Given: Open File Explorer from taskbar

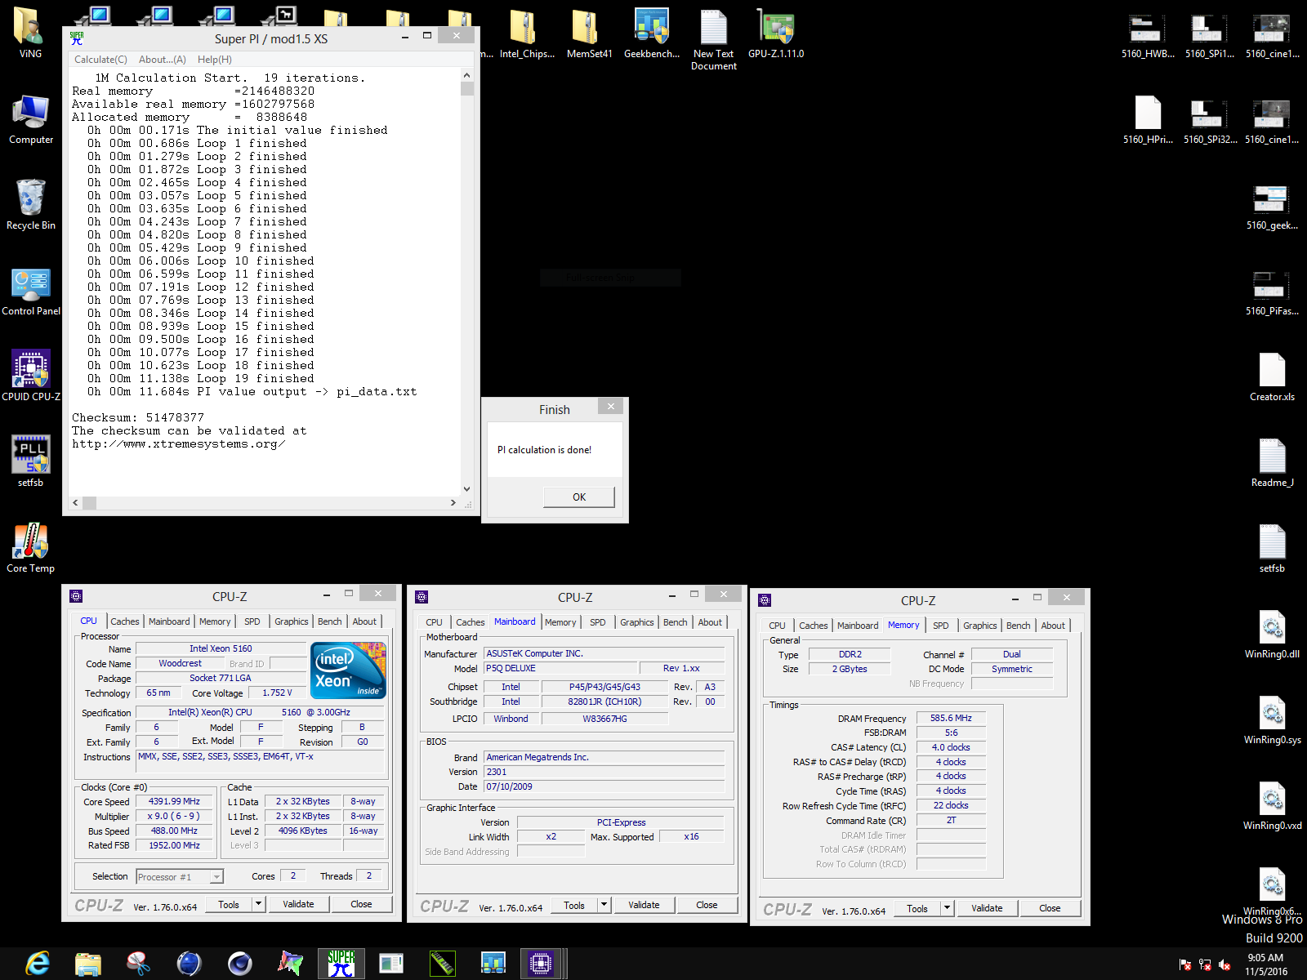Looking at the screenshot, I should pyautogui.click(x=88, y=964).
